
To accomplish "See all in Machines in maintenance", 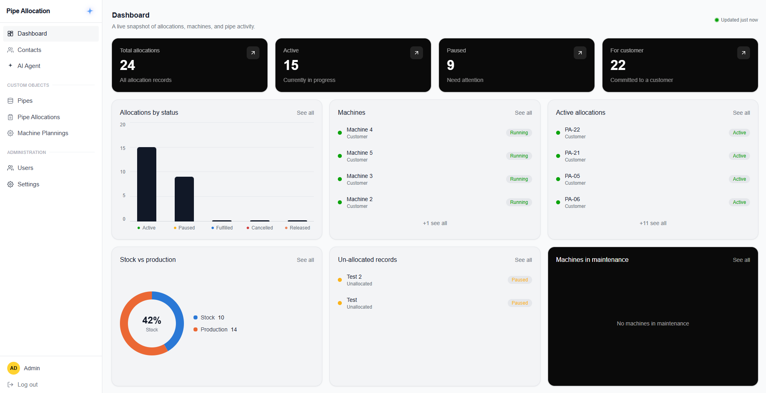I will (x=741, y=260).
